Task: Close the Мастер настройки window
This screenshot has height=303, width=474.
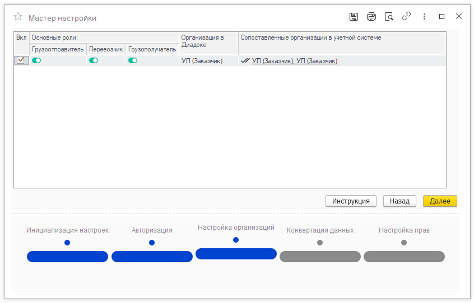Action: pos(458,16)
